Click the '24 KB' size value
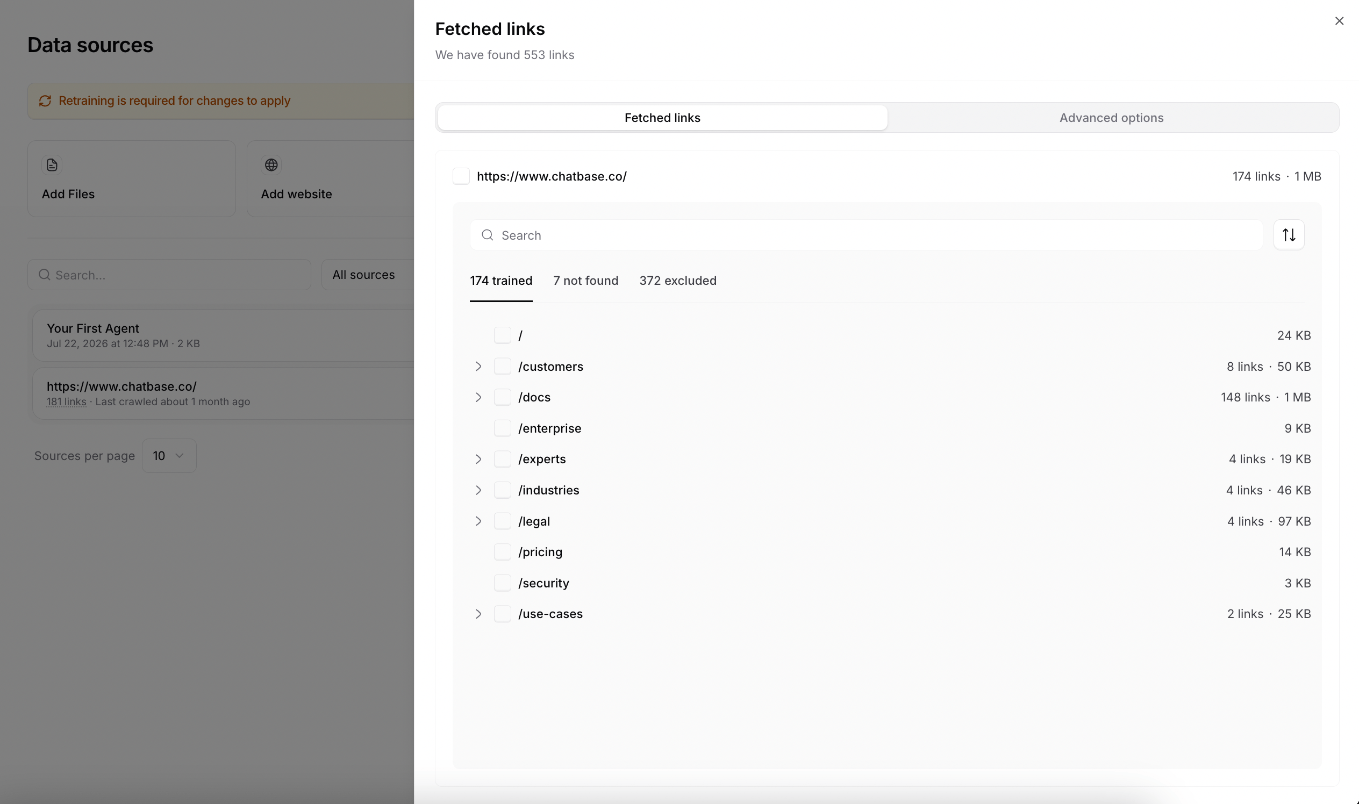Screen dimensions: 1359x804 pos(1294,335)
